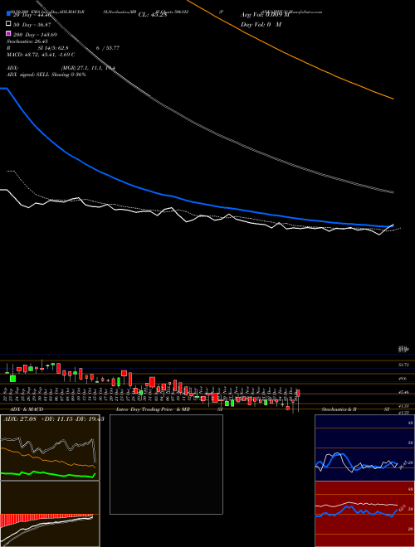
Task: Click the 45.46 price axis label
Action: point(403,393)
